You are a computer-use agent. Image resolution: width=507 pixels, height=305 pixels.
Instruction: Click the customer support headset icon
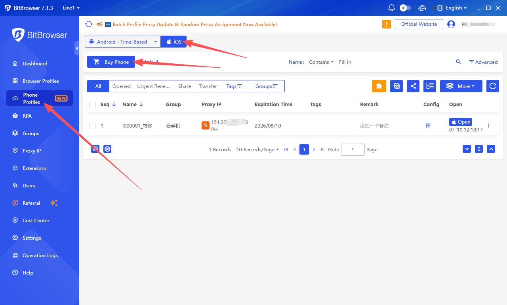tap(422, 8)
